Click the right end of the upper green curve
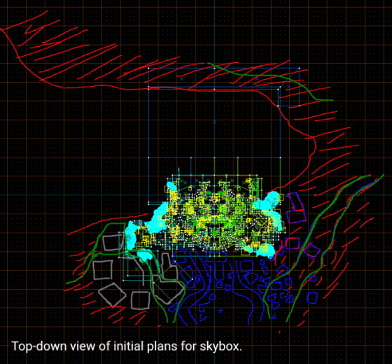 pyautogui.click(x=332, y=100)
